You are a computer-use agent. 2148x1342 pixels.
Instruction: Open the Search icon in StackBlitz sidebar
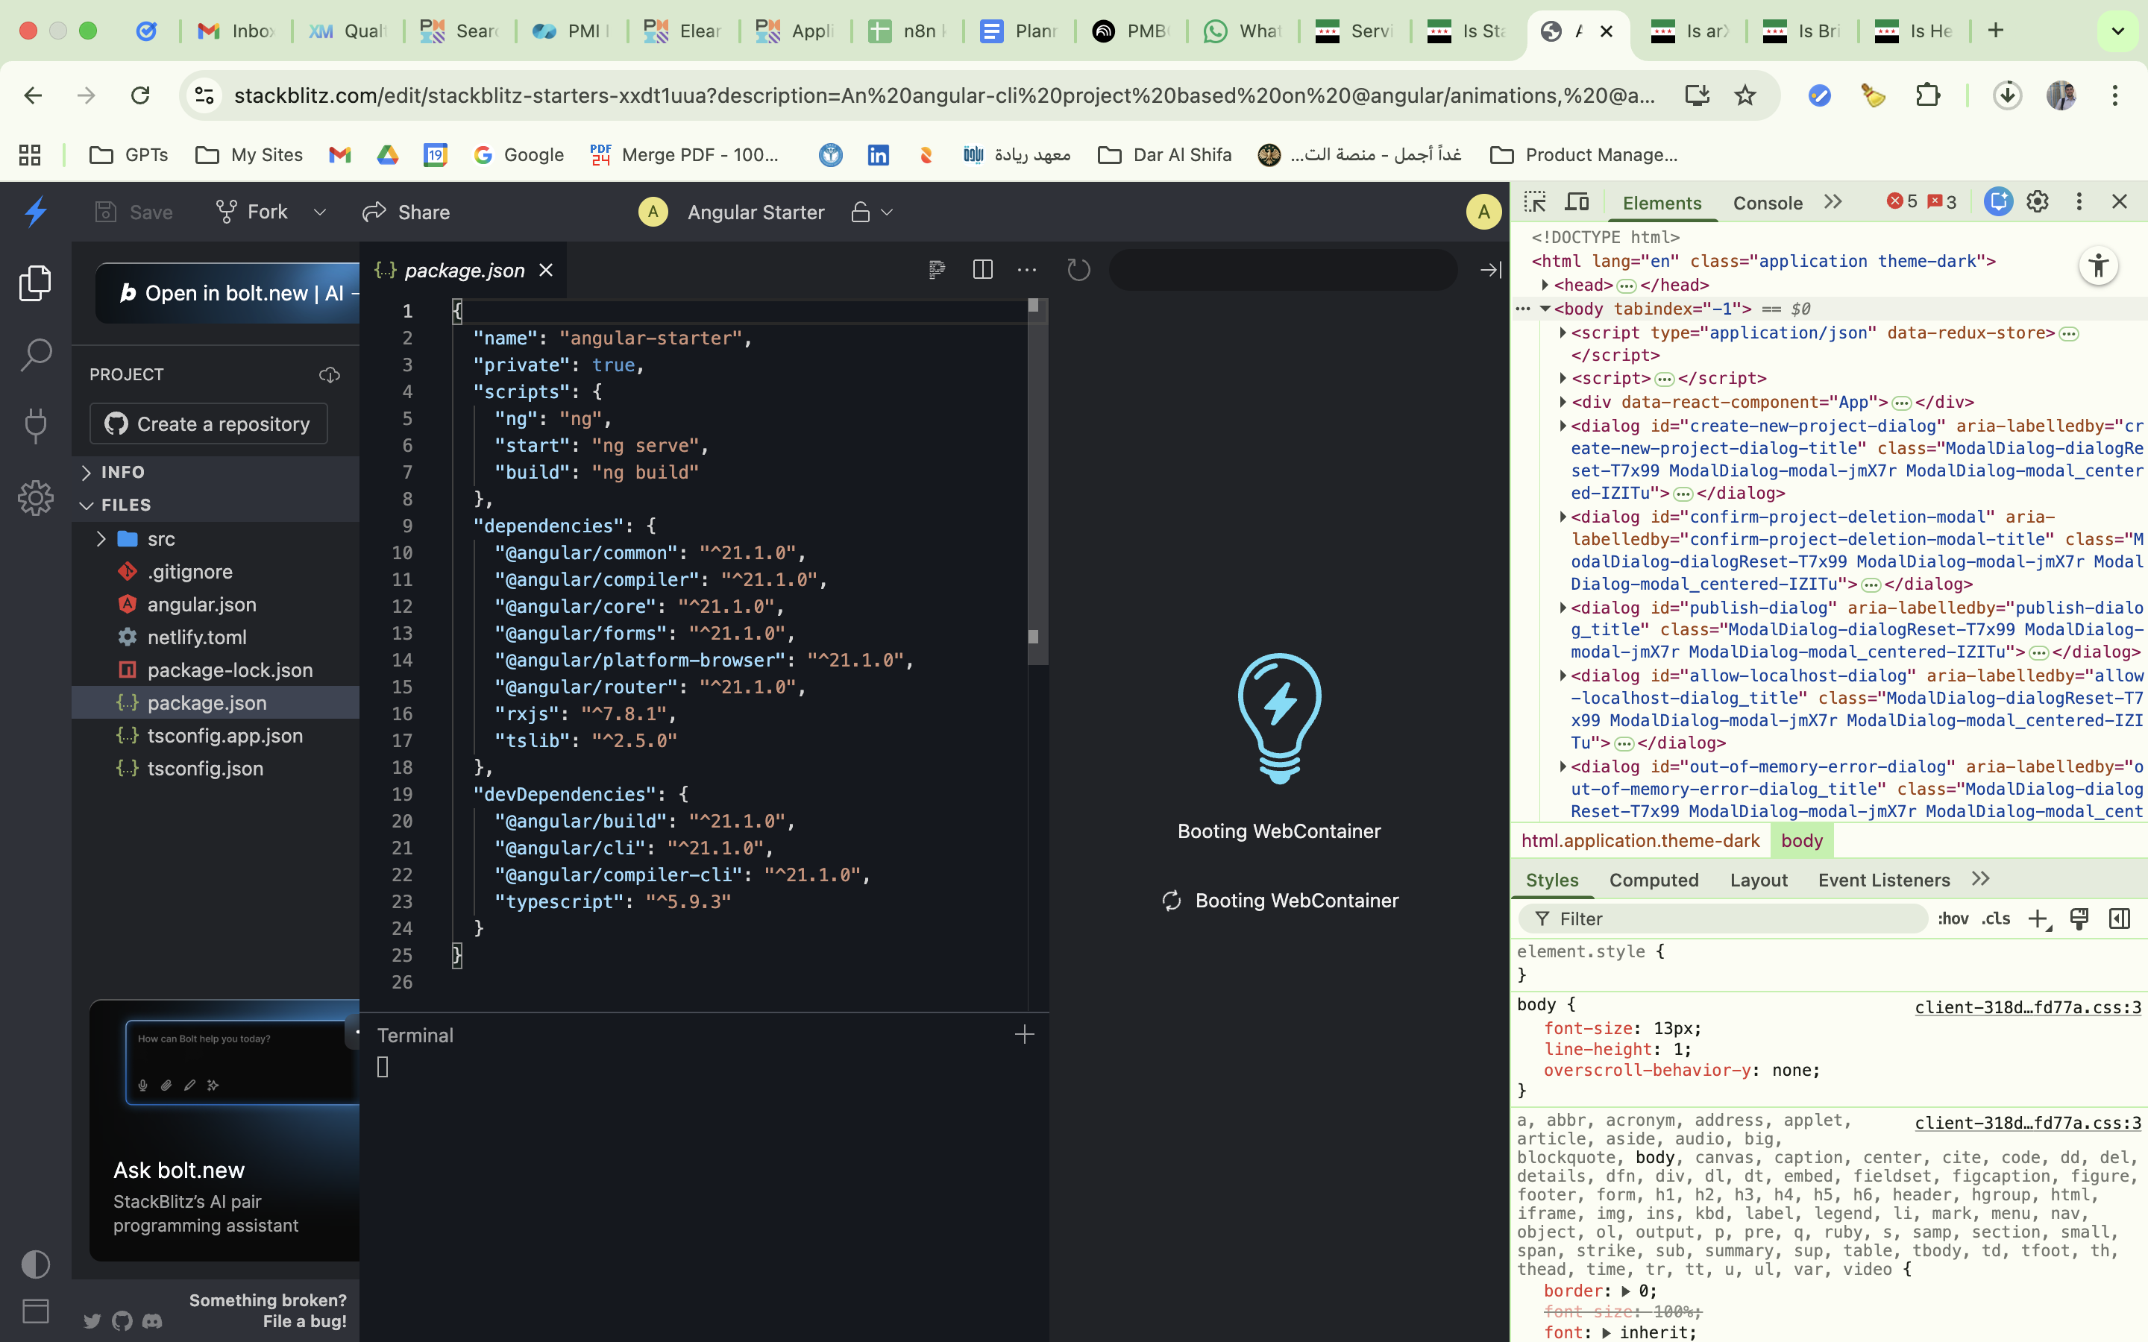(36, 355)
